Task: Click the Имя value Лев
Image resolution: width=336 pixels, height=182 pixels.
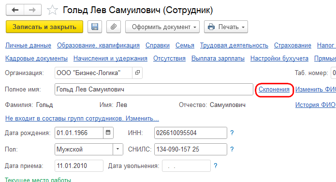Action: coord(121,105)
